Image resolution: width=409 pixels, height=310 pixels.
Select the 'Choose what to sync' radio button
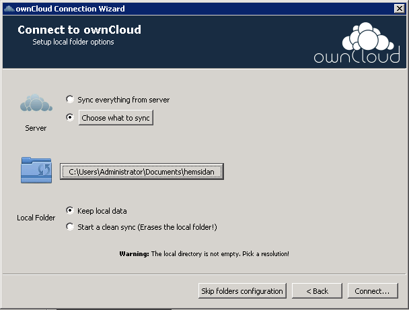(70, 117)
